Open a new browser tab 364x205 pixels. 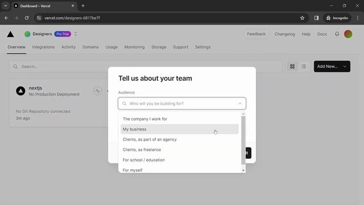tap(83, 6)
